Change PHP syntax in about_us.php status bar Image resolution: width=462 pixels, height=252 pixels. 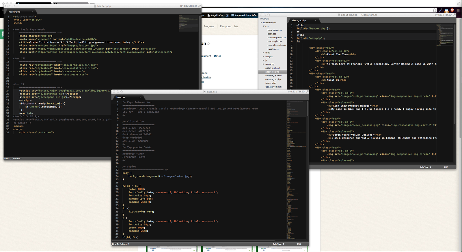pyautogui.click(x=446, y=167)
